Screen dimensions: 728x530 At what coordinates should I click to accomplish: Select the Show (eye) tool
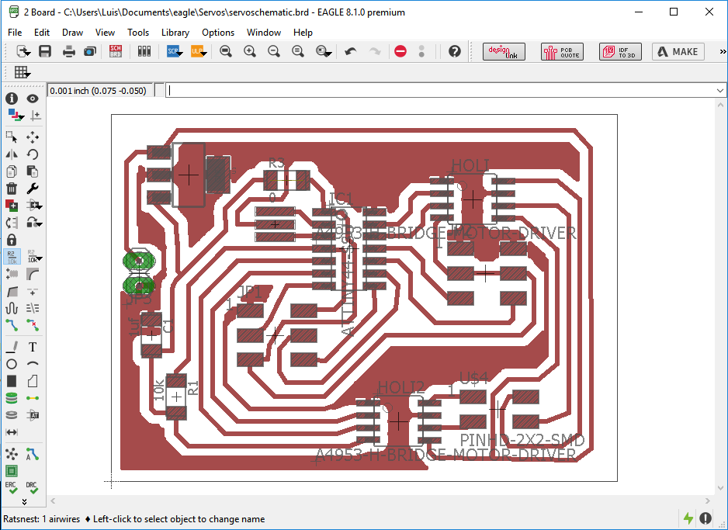[33, 99]
